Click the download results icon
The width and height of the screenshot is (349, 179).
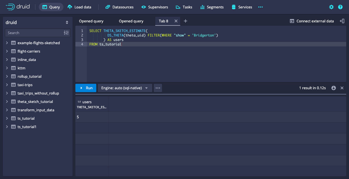pyautogui.click(x=334, y=88)
